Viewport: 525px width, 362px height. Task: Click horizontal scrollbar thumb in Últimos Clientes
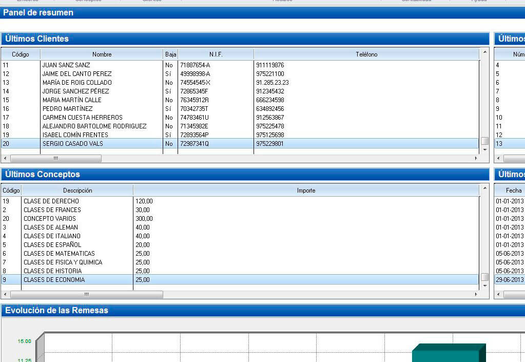coord(55,159)
